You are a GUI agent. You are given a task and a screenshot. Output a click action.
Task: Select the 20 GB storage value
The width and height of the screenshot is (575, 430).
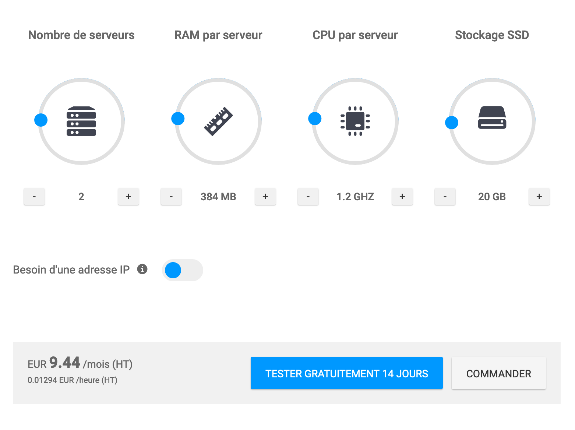point(492,197)
